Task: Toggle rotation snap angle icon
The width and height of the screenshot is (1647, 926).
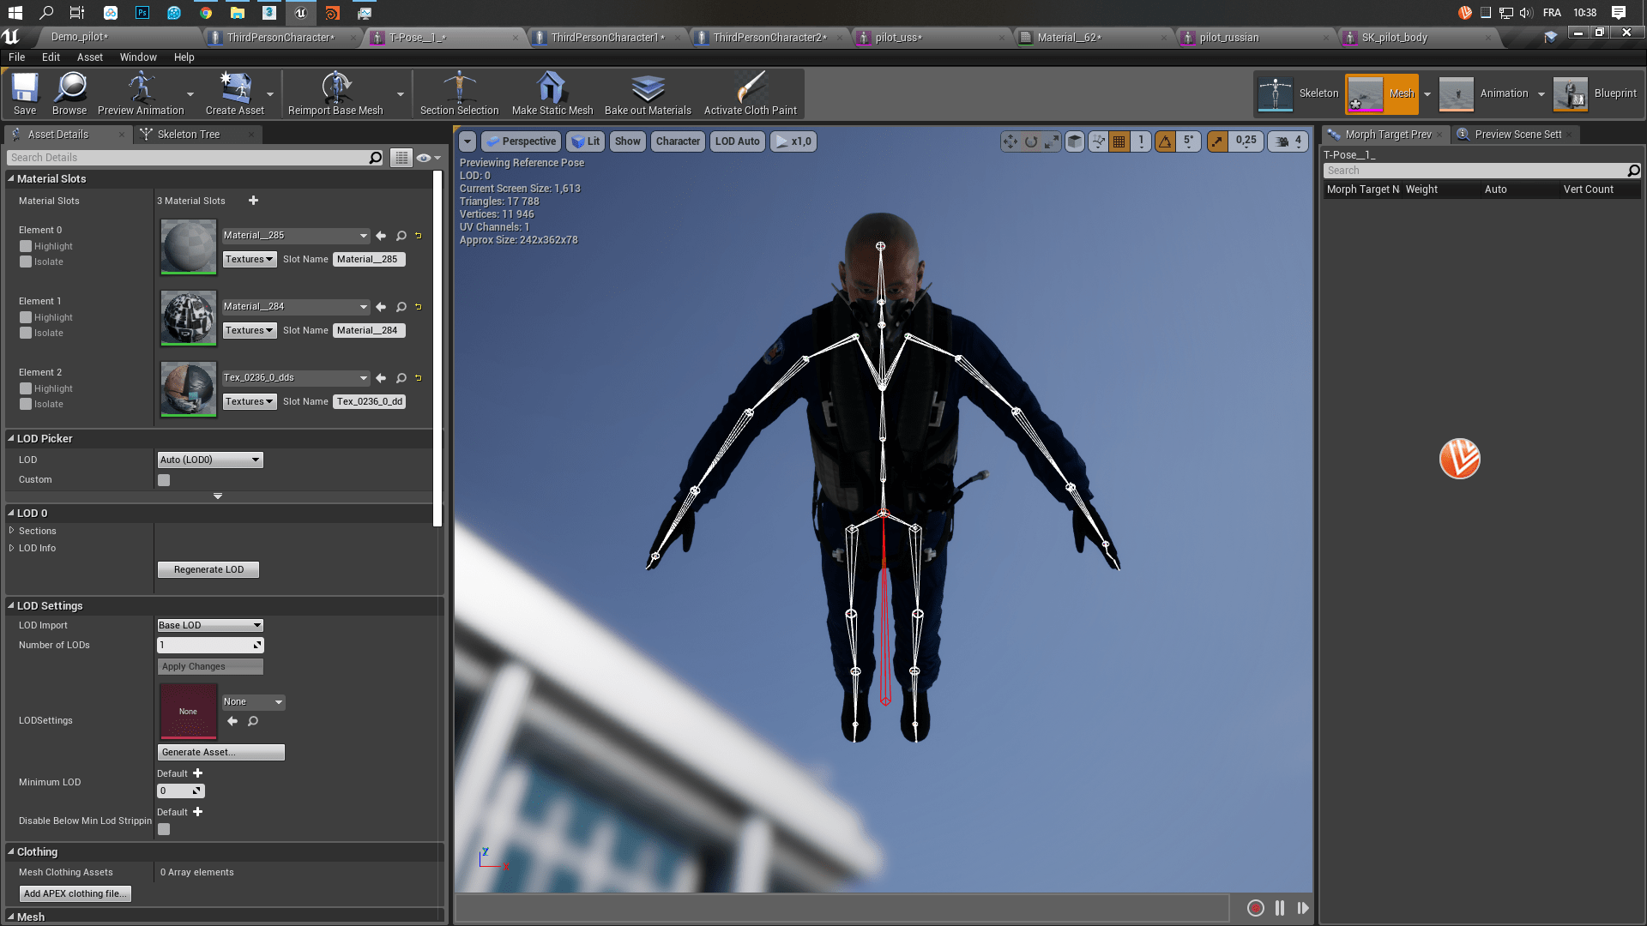Action: coord(1165,141)
